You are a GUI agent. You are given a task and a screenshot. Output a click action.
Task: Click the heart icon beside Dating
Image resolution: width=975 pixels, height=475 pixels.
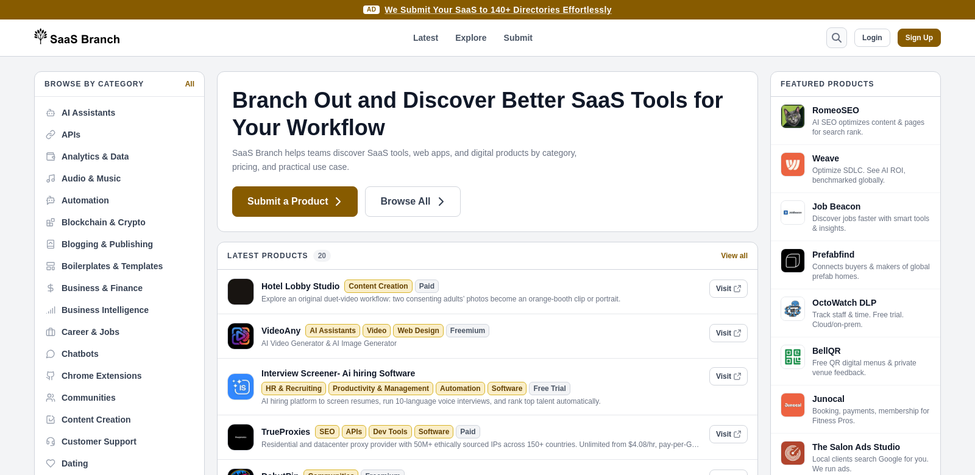click(x=51, y=463)
